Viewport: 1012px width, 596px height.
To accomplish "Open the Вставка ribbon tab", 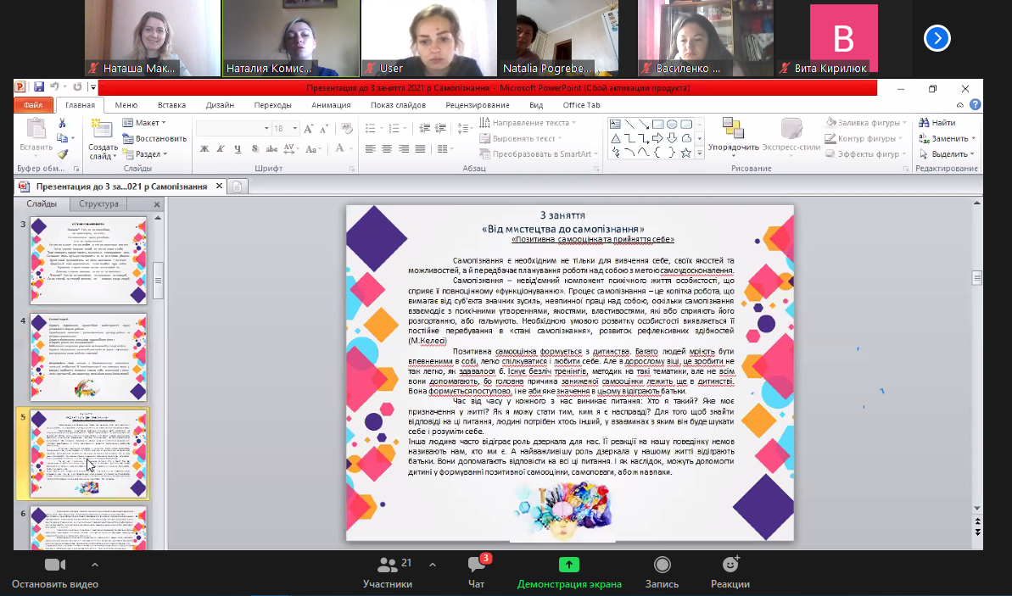I will point(171,105).
